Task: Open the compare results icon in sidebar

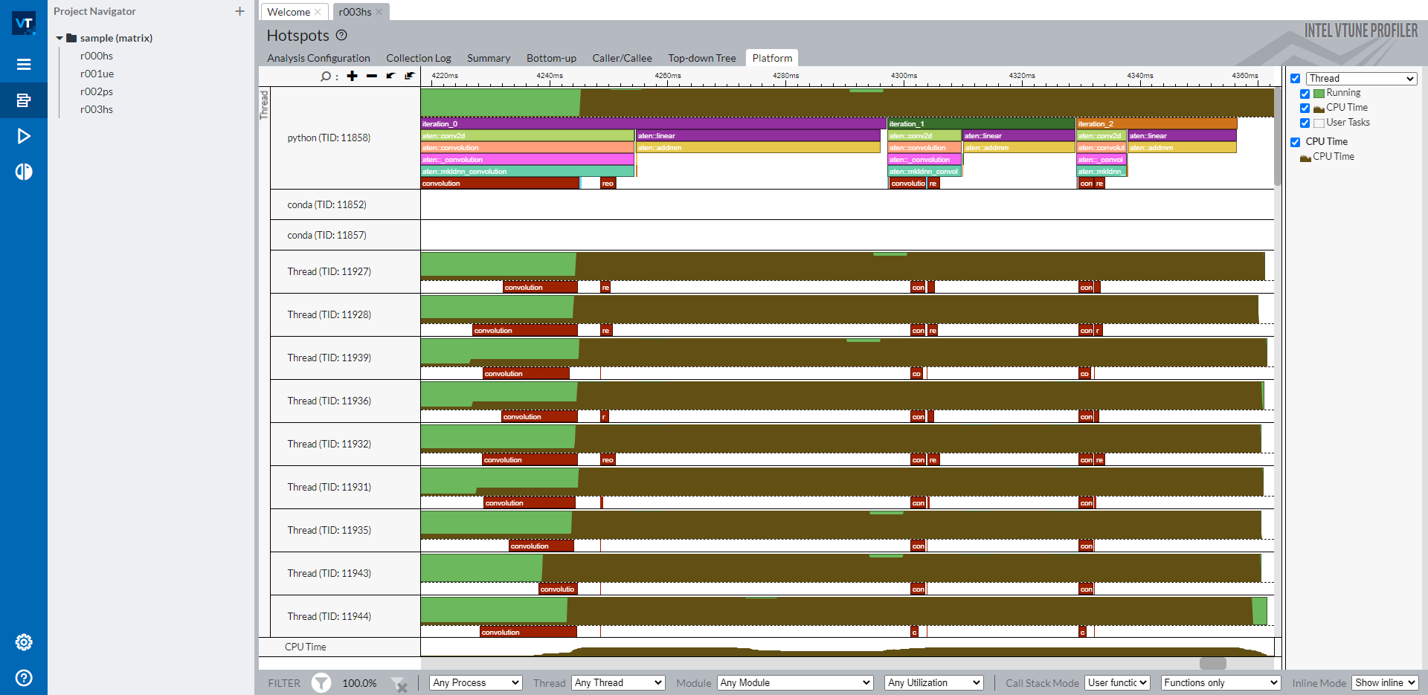Action: tap(24, 172)
